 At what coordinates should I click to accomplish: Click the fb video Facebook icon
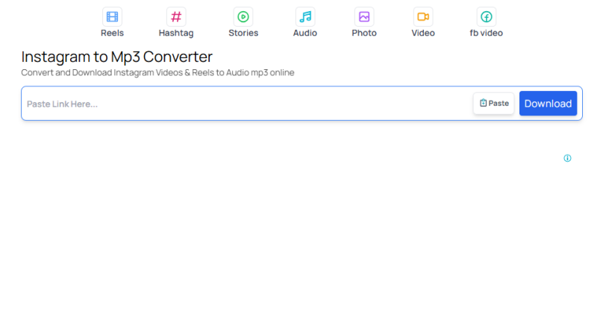pyautogui.click(x=486, y=16)
